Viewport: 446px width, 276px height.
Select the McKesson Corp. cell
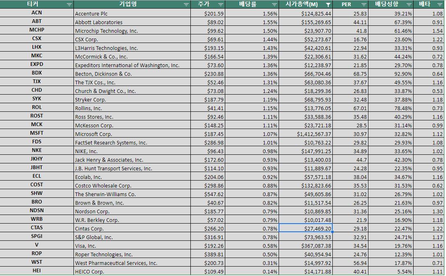point(132,125)
